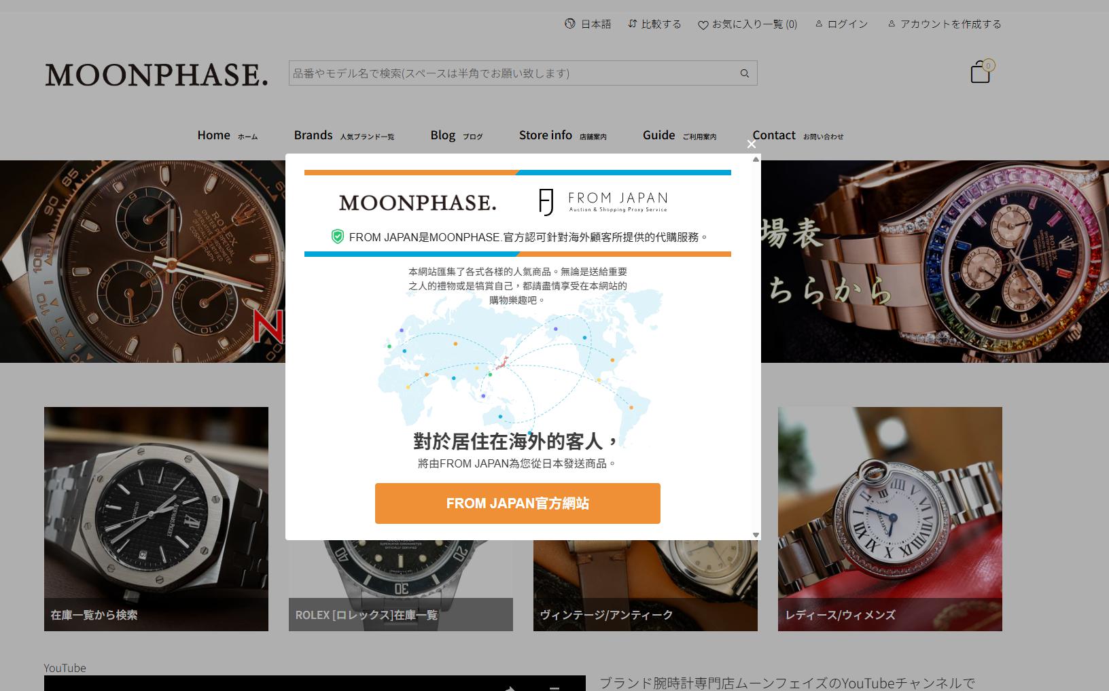The height and width of the screenshot is (691, 1109).
Task: Click the create account person icon
Action: coord(892,24)
